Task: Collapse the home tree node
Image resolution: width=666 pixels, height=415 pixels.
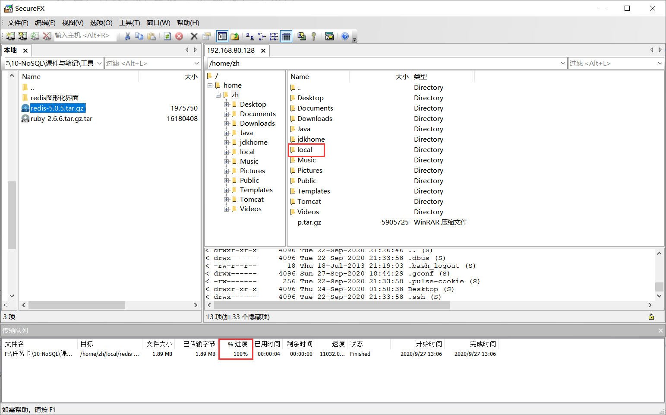Action: pyautogui.click(x=210, y=86)
